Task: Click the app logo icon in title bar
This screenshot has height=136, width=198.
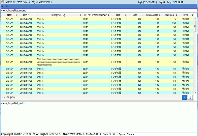Action: (x=3, y=2)
